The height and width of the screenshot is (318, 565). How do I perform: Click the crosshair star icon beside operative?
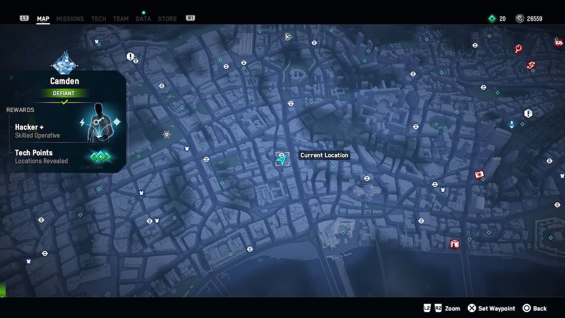(117, 122)
